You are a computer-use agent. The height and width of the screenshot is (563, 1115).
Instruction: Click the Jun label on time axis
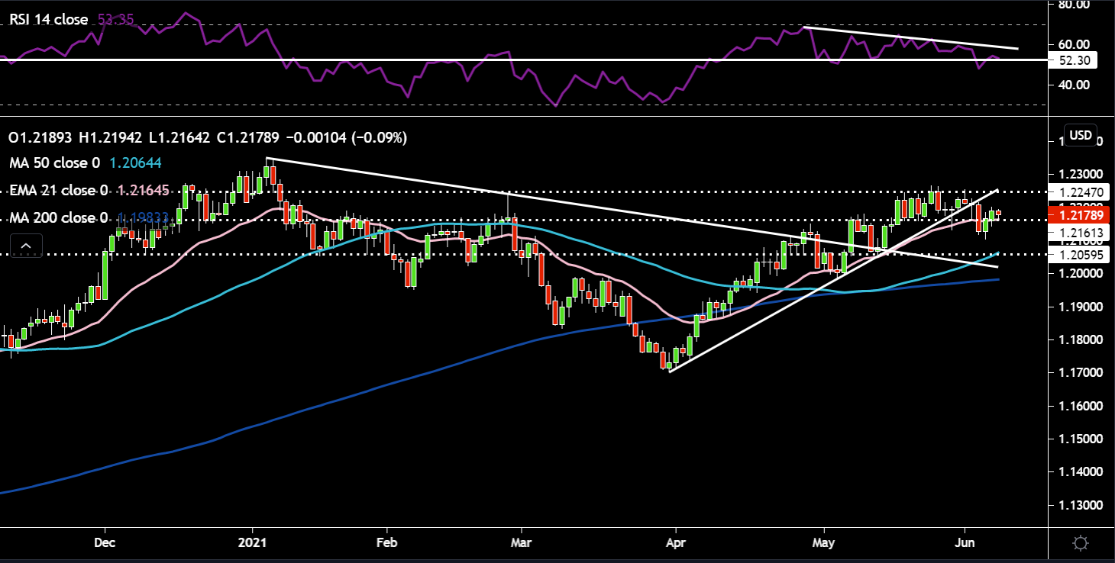click(965, 543)
